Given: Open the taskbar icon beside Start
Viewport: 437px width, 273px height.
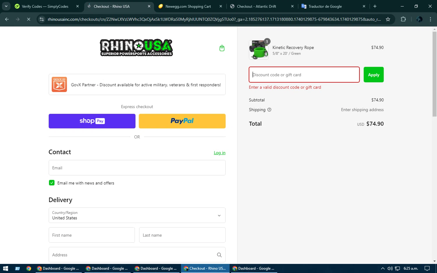Looking at the screenshot, I should tap(17, 268).
